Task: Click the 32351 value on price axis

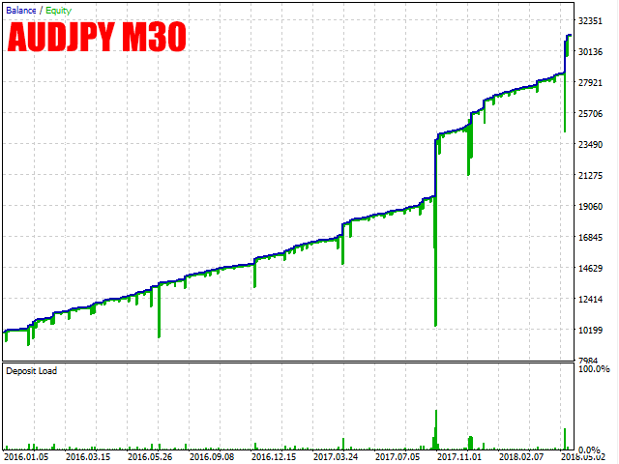Action: tap(592, 21)
